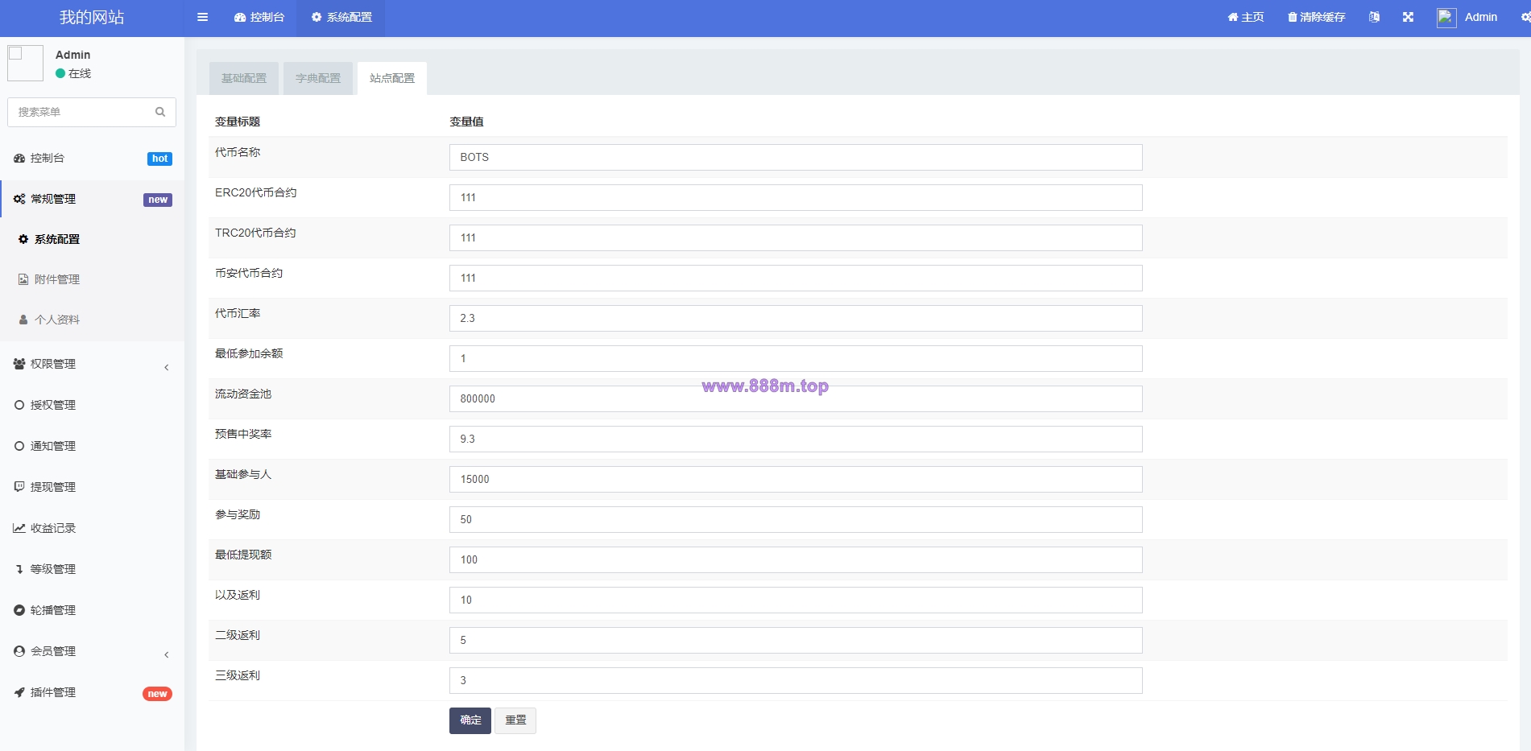1531x751 pixels.
Task: Edit the 币安代币合约 input field
Action: [x=796, y=278]
